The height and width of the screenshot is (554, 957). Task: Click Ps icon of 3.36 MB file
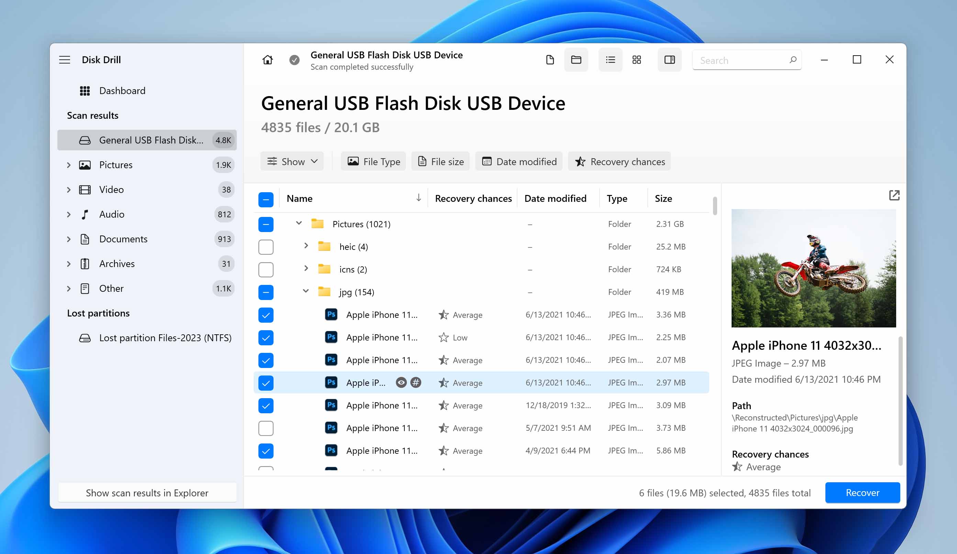pos(331,314)
